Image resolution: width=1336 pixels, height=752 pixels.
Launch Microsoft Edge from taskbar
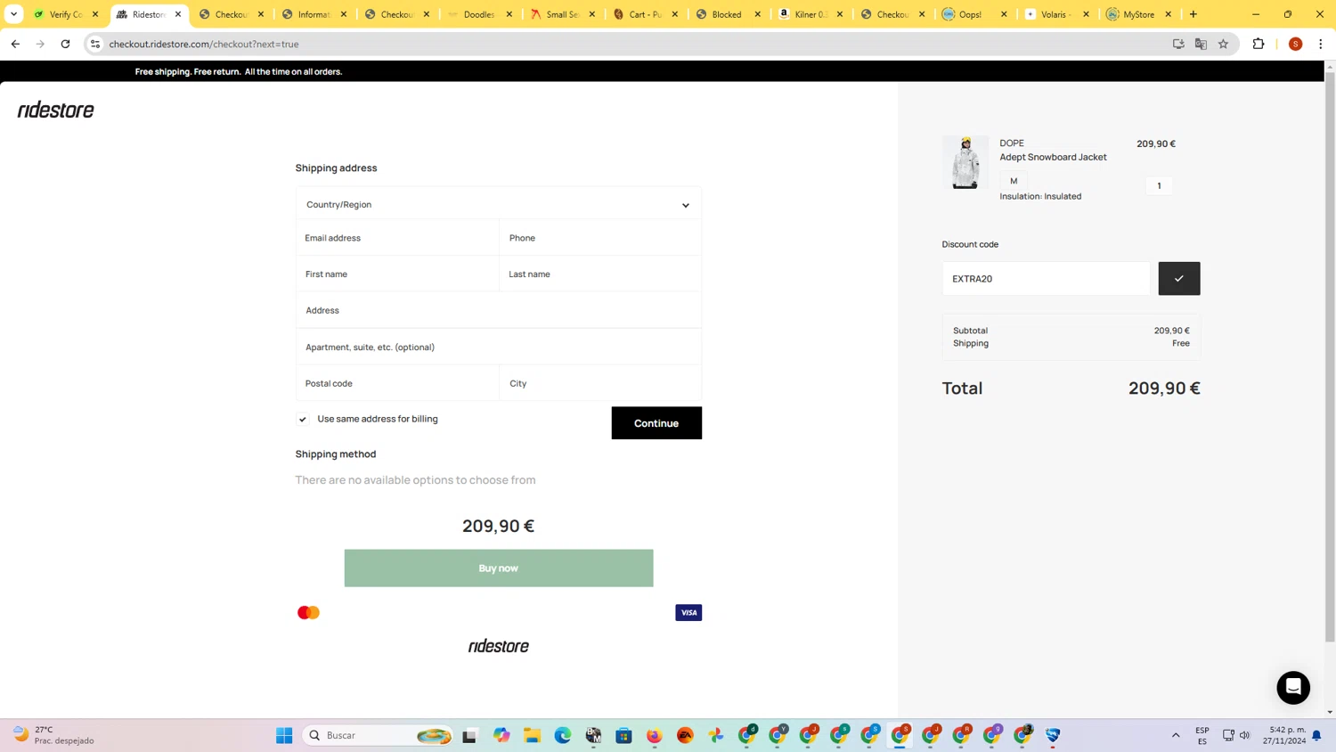point(563,735)
